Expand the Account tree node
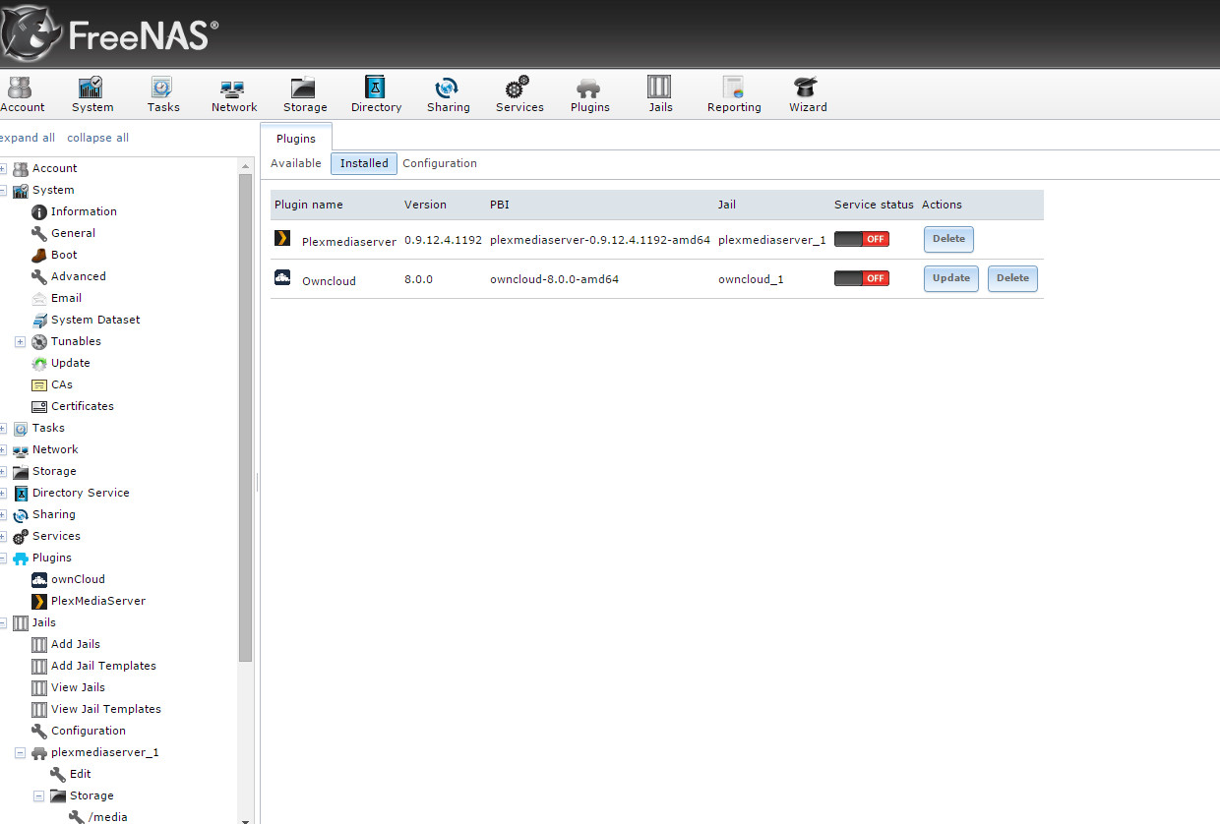The height and width of the screenshot is (824, 1220). 3,168
